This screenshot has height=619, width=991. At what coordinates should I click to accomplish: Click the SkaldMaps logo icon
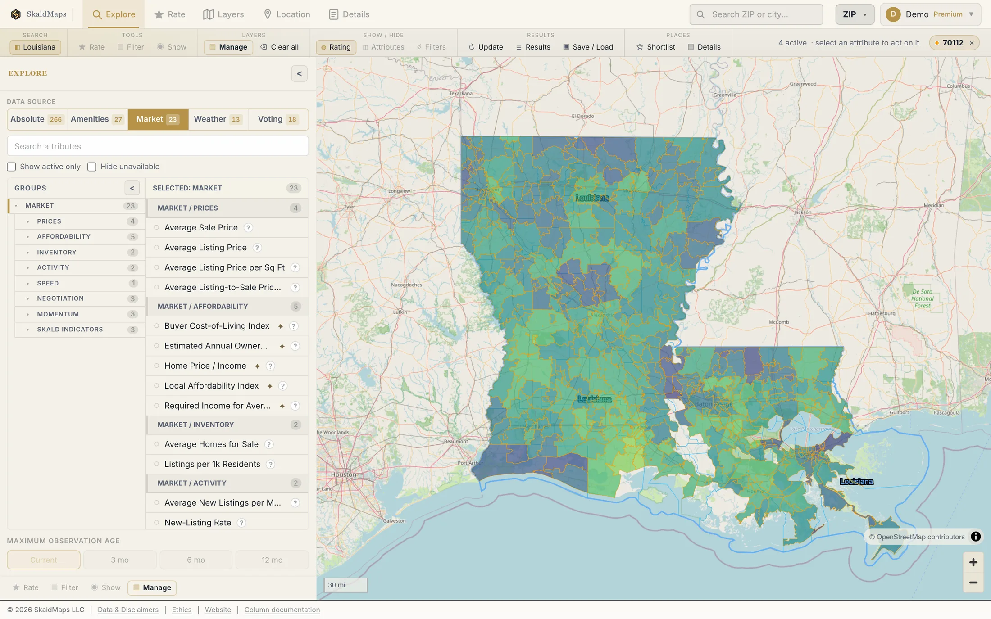pos(16,14)
